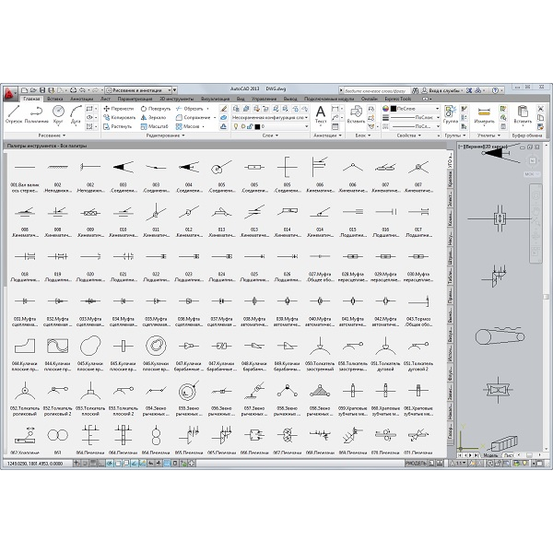Click the keyword search input field
The height and width of the screenshot is (553, 553).
(376, 90)
